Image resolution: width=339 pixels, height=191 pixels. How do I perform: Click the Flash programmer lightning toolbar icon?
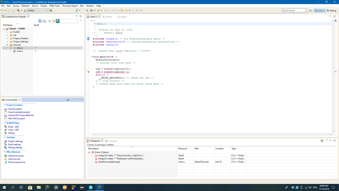(77, 11)
